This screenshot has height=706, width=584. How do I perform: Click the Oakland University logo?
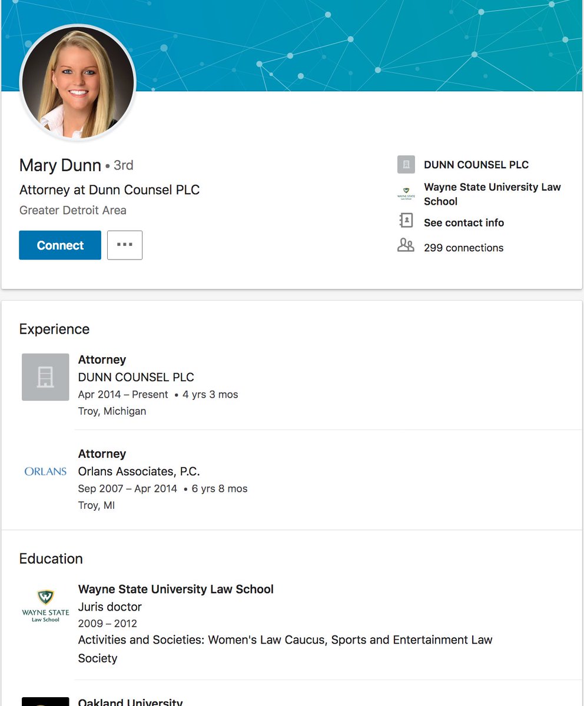(x=45, y=701)
